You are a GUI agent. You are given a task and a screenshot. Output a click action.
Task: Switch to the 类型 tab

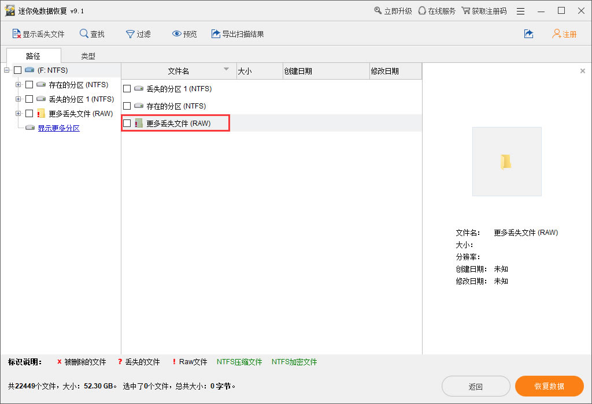point(88,56)
